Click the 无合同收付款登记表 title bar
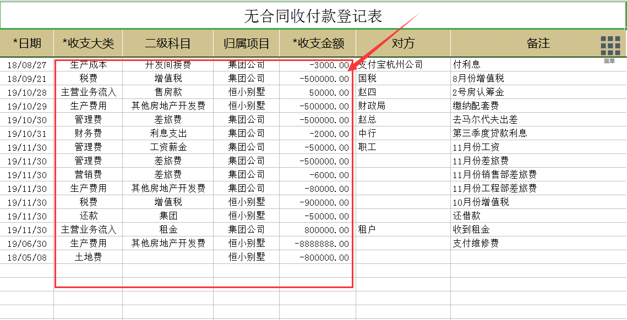Viewport: 627px width, 320px height. tap(313, 15)
